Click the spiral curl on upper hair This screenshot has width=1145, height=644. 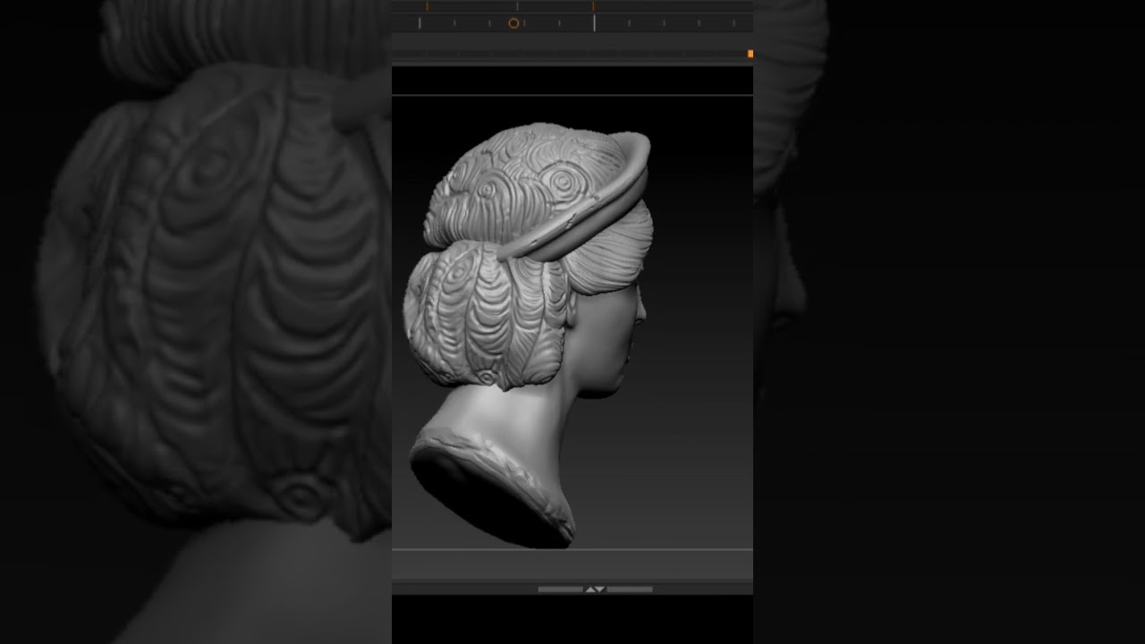tap(561, 183)
